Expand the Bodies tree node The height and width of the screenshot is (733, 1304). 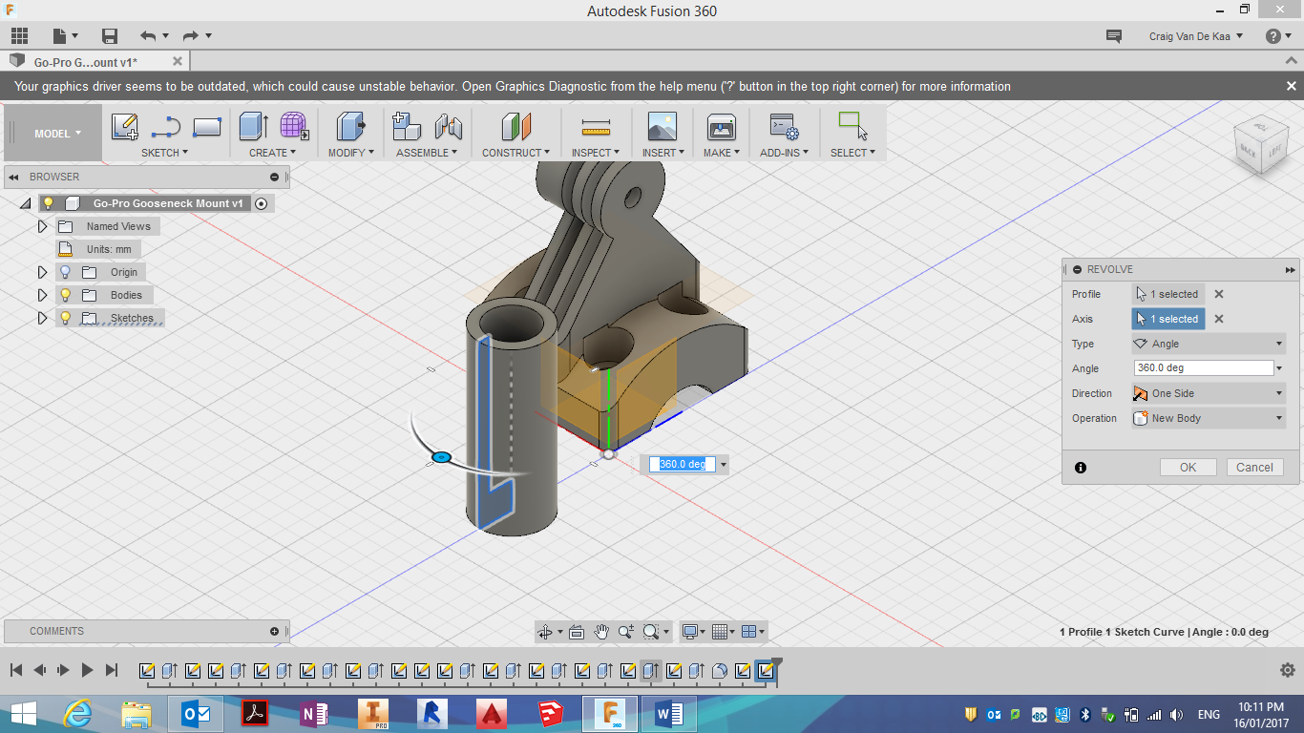point(42,295)
